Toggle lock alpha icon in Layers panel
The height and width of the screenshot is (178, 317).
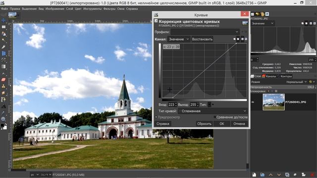276,91
